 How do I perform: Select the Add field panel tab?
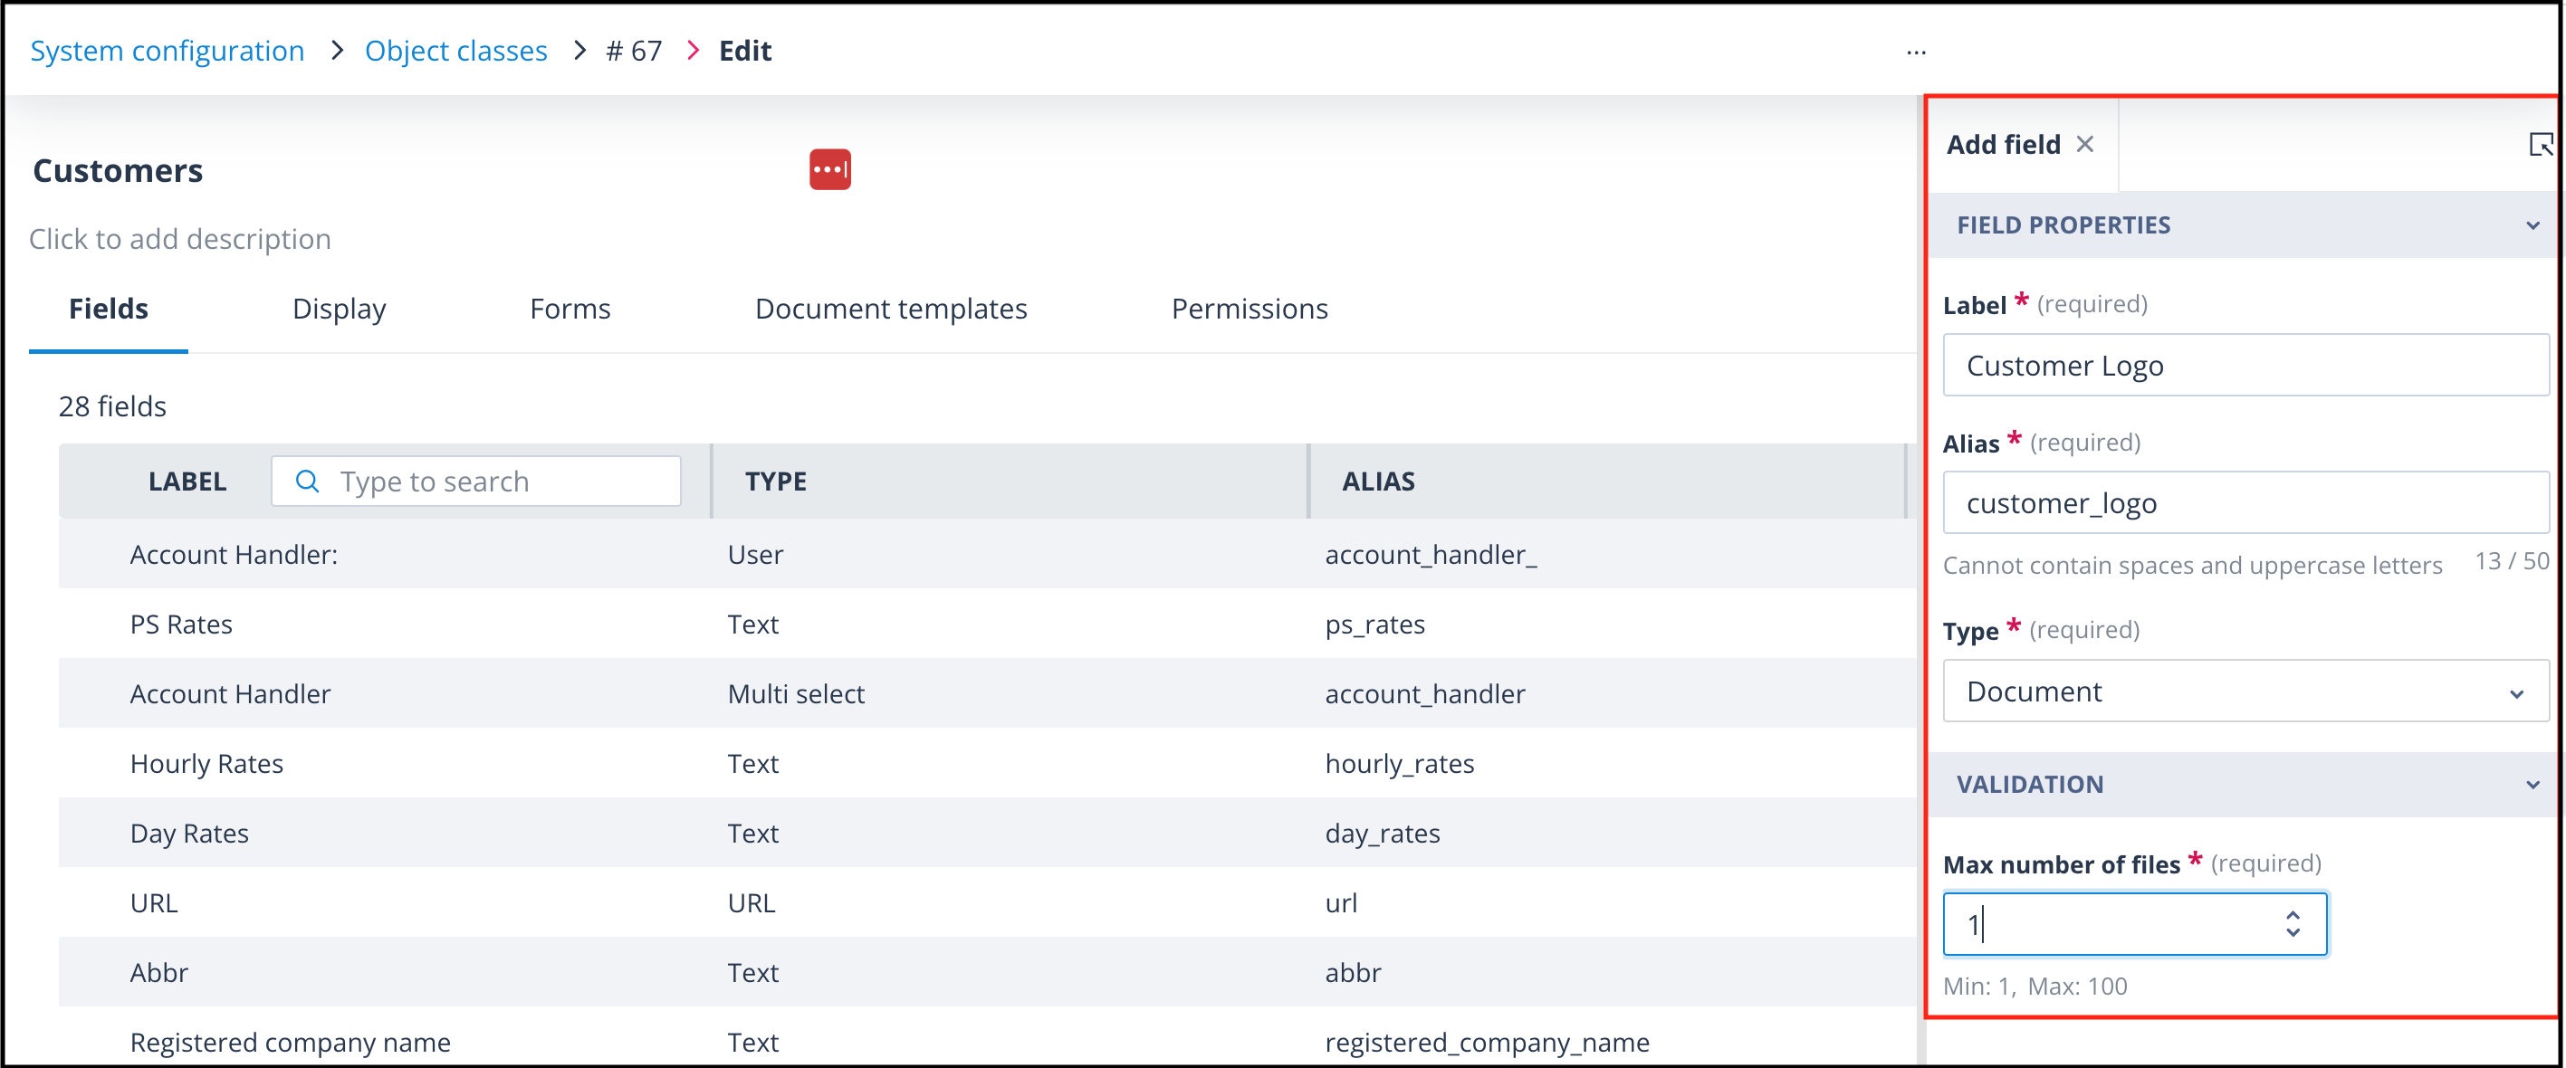tap(2003, 144)
